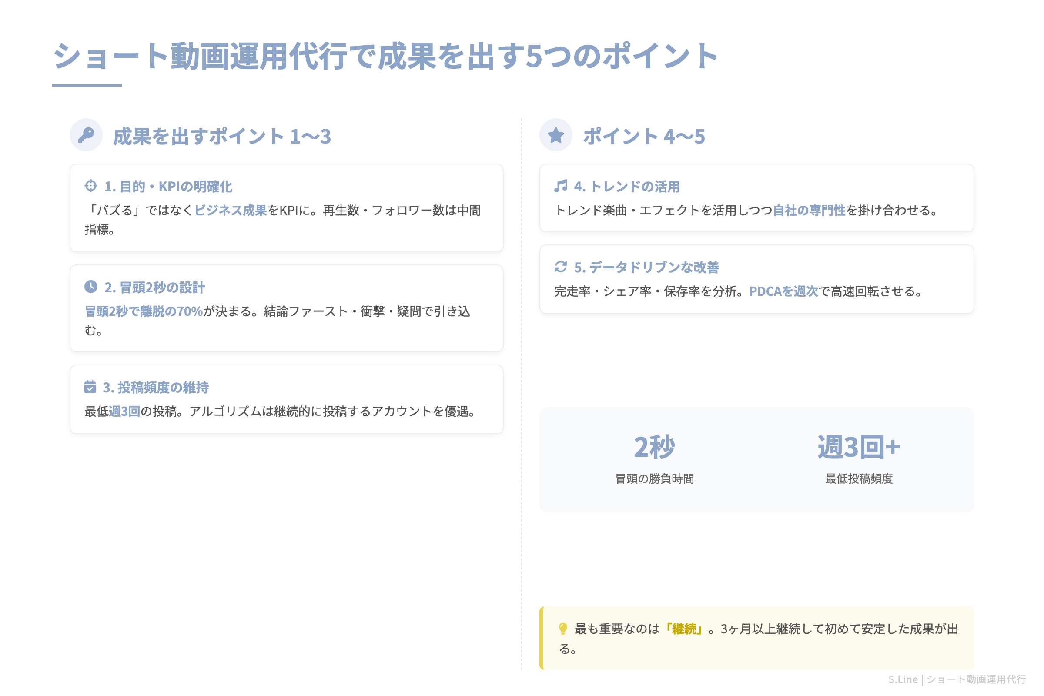The height and width of the screenshot is (696, 1044).
Task: Select the PDCAを週次 highlighted text
Action: click(783, 291)
